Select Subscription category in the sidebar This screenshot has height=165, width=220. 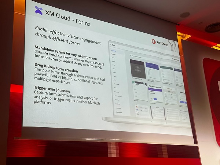118,108
